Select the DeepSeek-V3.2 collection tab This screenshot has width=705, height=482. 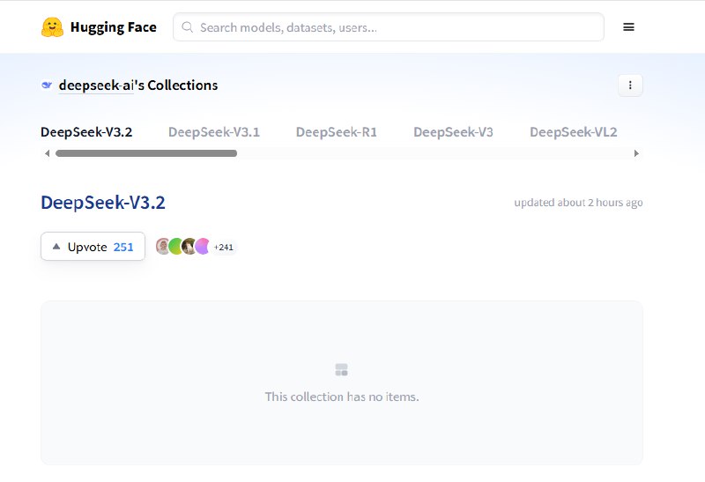[x=86, y=132]
